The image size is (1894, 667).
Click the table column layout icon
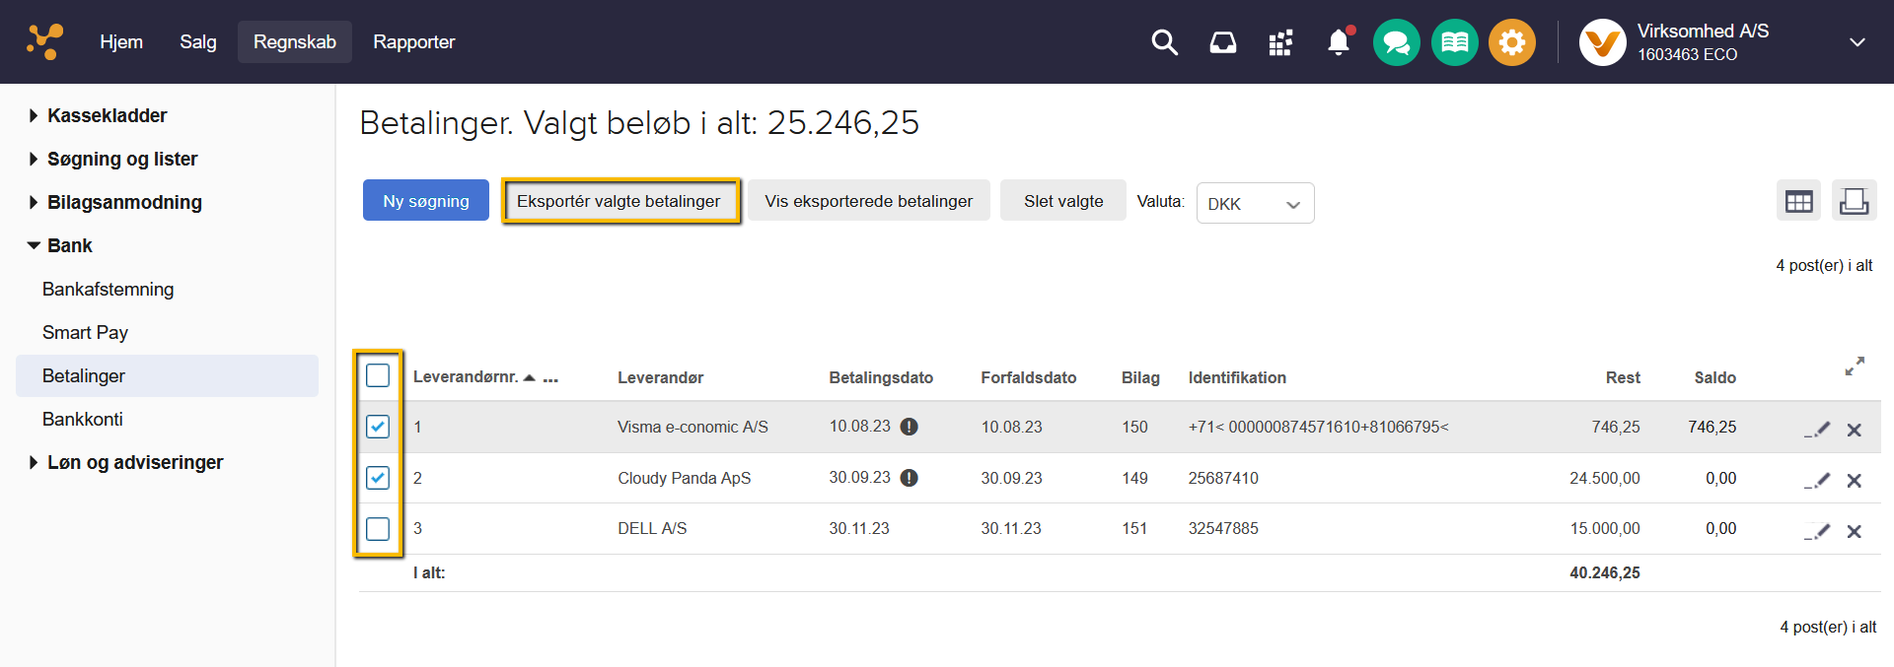coord(1798,201)
